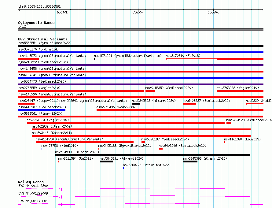Click the Cytogenetic Bands track title
Viewport: 272px width, 208px height.
coord(36,23)
